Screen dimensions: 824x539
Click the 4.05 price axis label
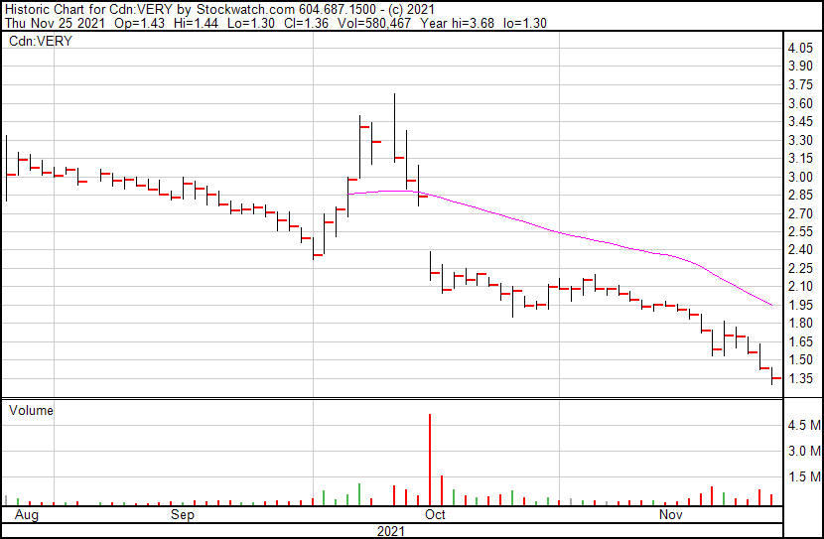coord(800,49)
